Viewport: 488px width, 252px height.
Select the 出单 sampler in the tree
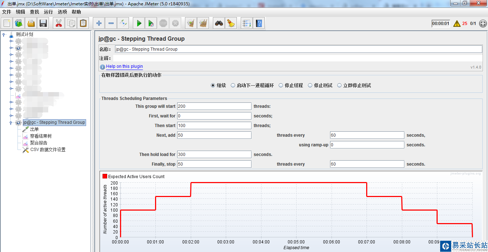pos(34,129)
